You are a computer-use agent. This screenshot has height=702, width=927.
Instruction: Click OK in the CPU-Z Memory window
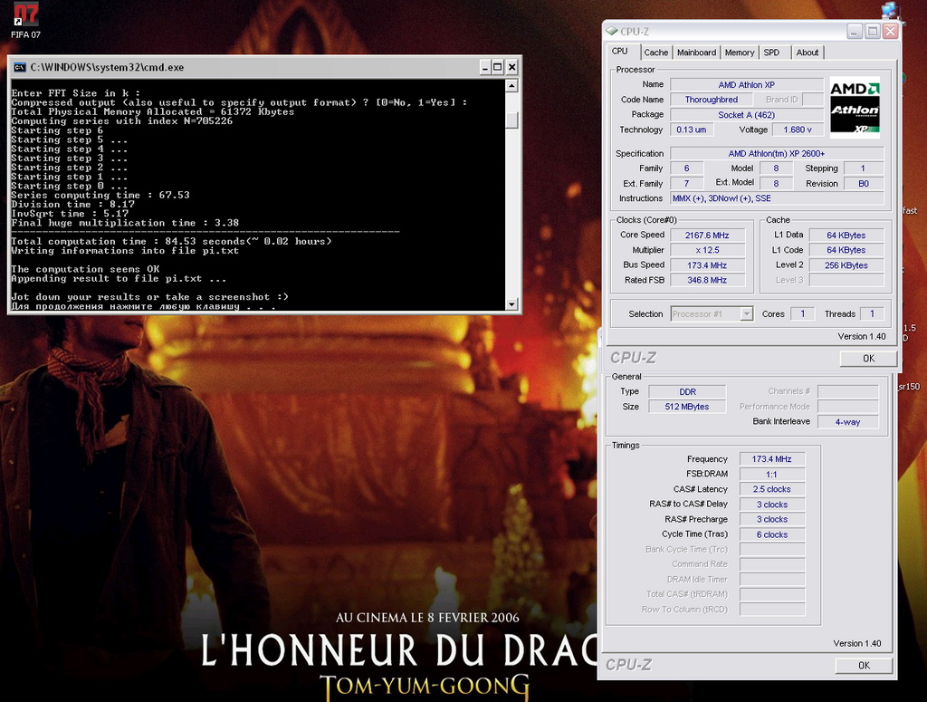tap(864, 666)
